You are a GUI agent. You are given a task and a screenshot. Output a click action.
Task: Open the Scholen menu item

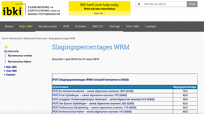tap(81, 26)
